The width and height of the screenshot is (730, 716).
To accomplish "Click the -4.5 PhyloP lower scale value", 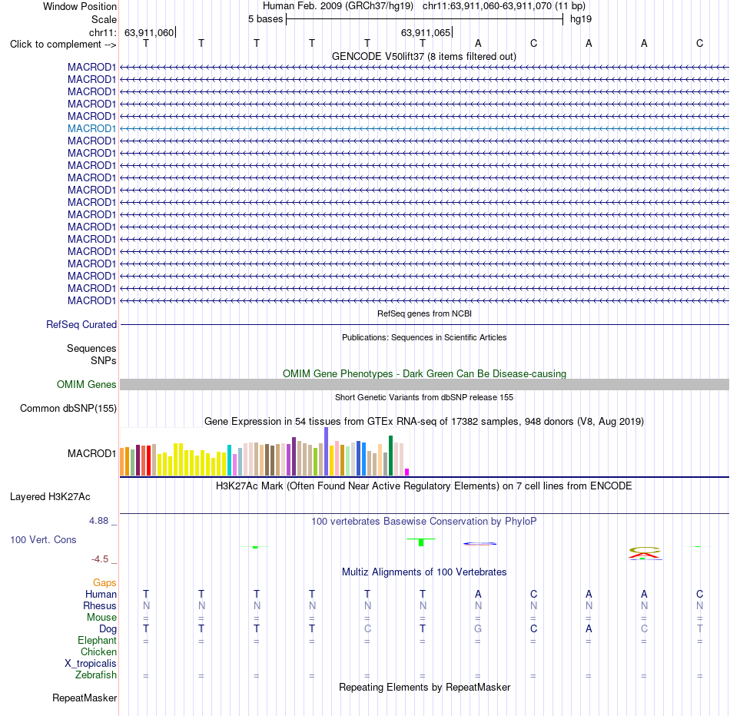I will [100, 559].
